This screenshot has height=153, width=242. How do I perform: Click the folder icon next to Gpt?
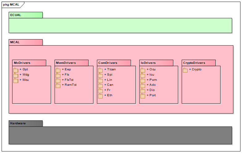[x=16, y=70]
